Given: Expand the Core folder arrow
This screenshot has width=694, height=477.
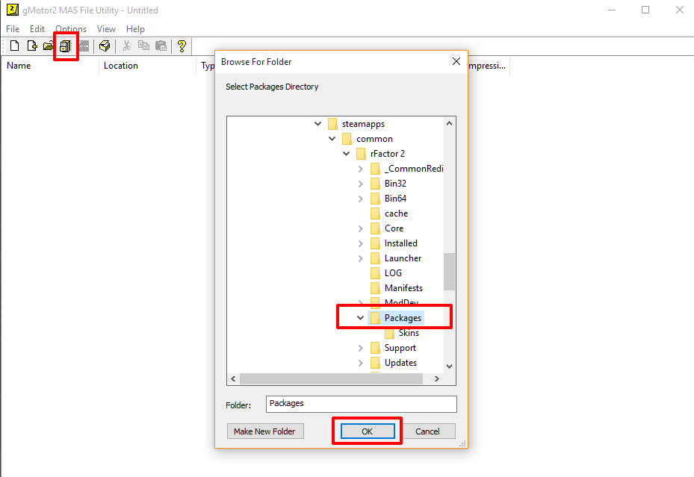Looking at the screenshot, I should tap(360, 228).
